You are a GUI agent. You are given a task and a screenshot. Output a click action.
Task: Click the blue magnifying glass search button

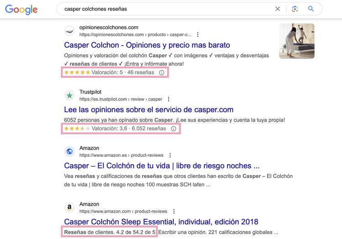(311, 9)
